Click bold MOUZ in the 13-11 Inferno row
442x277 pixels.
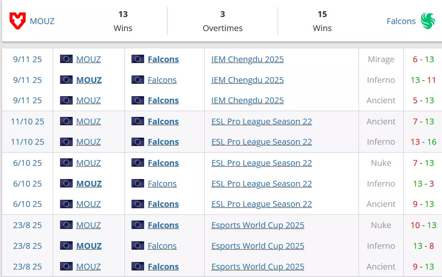click(x=89, y=80)
